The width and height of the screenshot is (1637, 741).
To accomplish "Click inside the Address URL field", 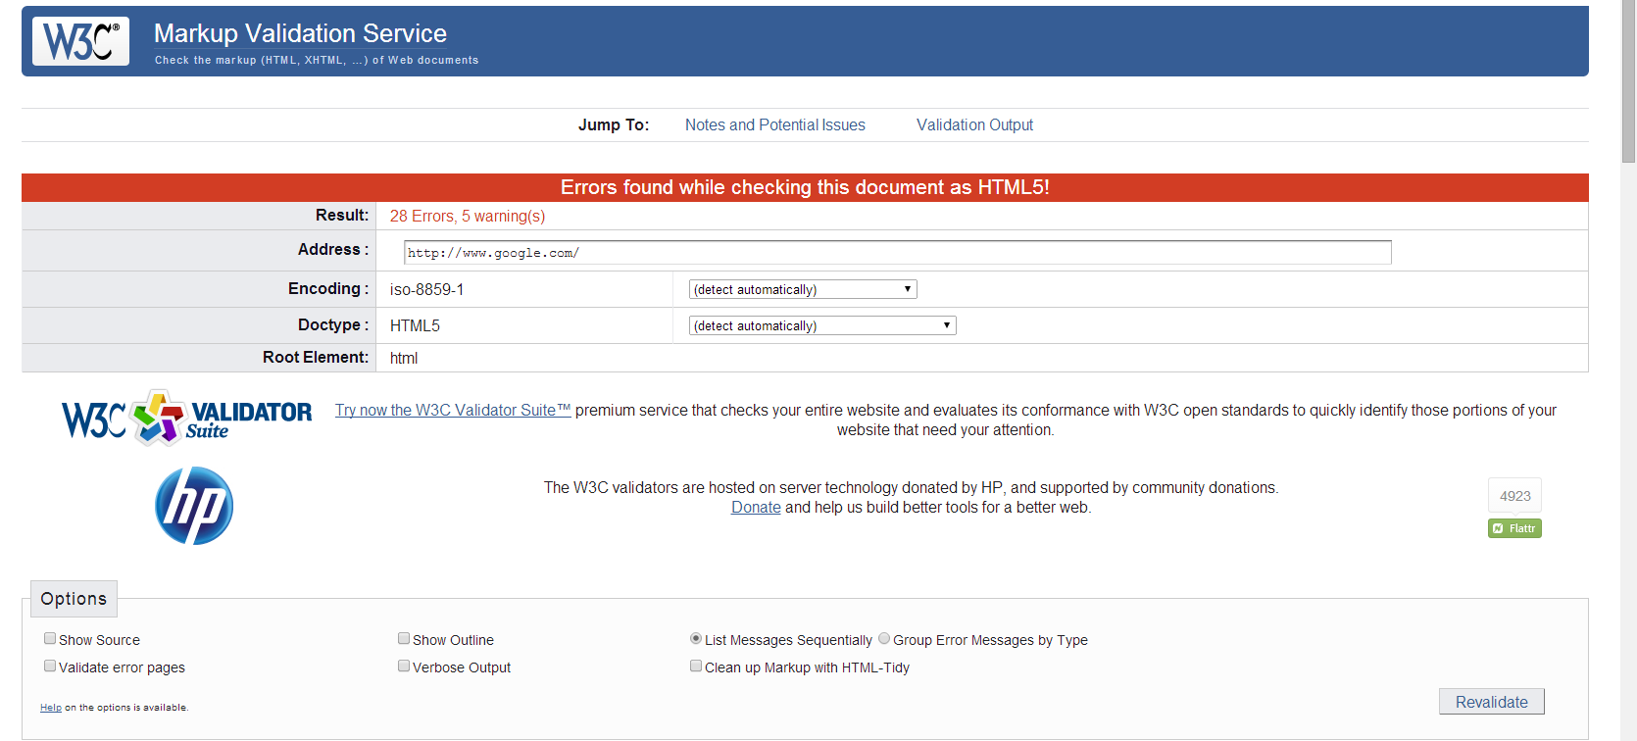I will click(897, 253).
